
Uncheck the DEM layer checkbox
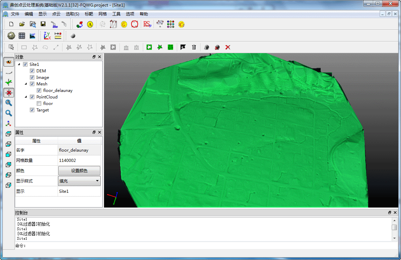[32, 71]
